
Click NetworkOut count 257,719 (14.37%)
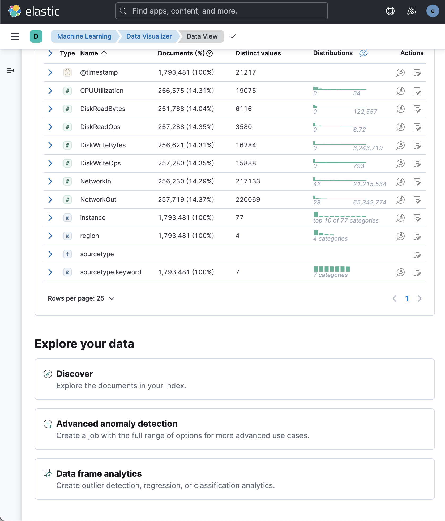point(186,200)
